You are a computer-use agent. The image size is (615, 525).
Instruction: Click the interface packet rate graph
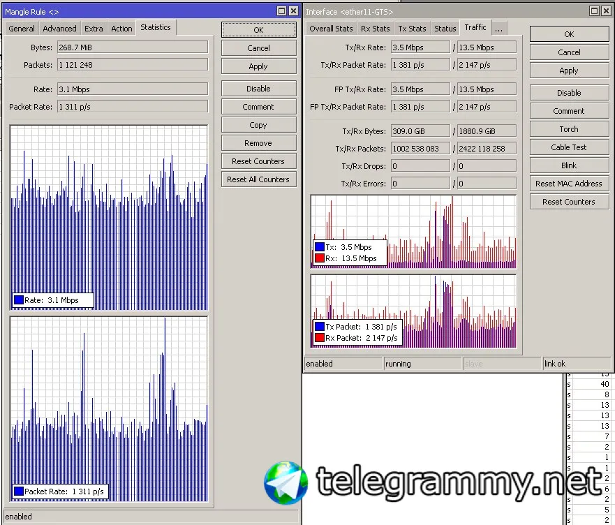coord(413,311)
